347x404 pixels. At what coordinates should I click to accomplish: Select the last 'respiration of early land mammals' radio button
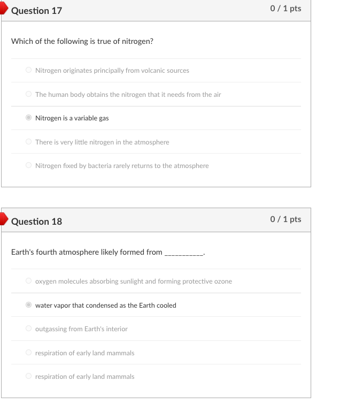(28, 376)
